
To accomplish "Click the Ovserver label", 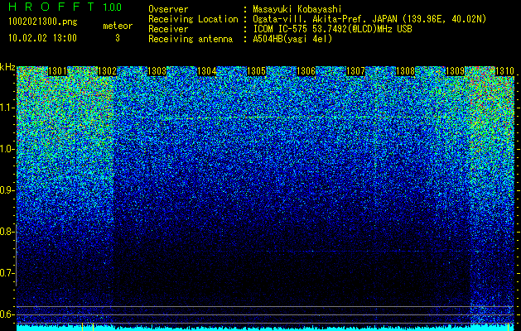I will pyautogui.click(x=168, y=9).
